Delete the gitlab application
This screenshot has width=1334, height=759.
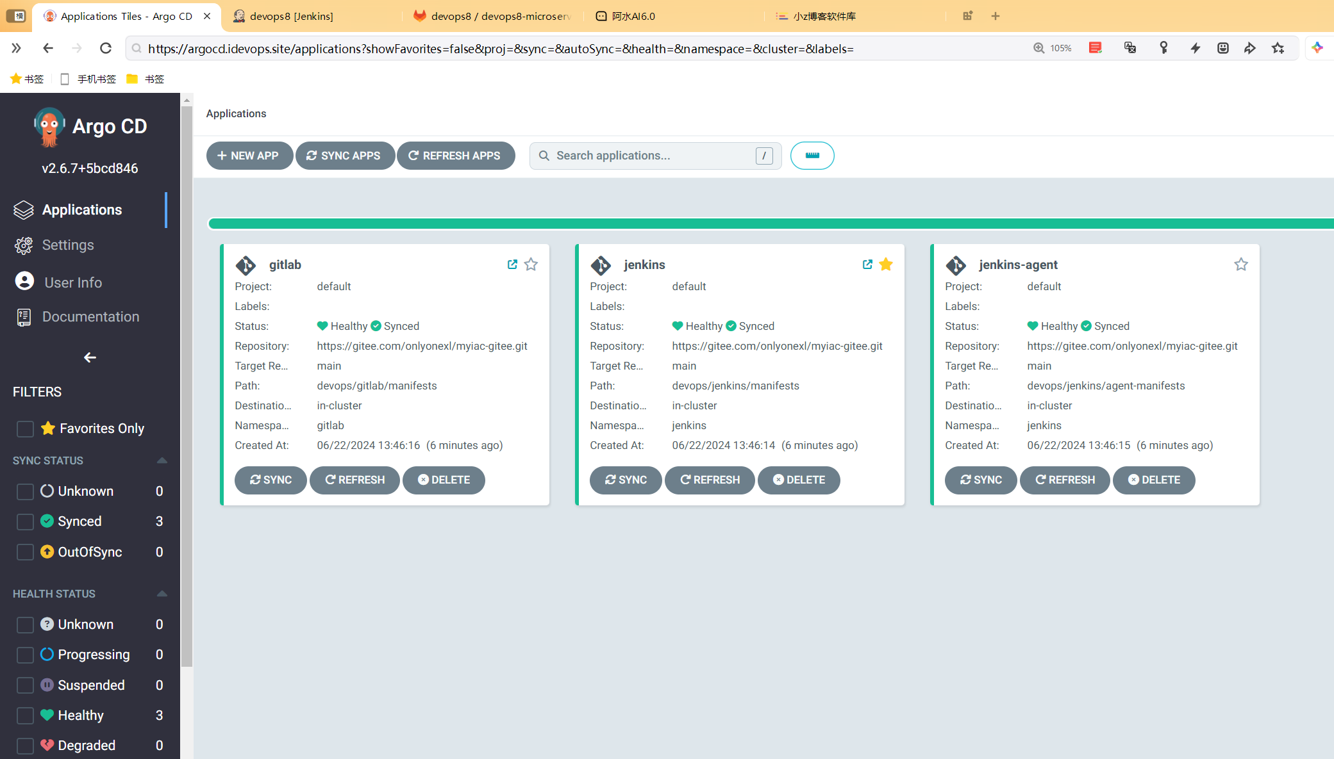click(444, 480)
